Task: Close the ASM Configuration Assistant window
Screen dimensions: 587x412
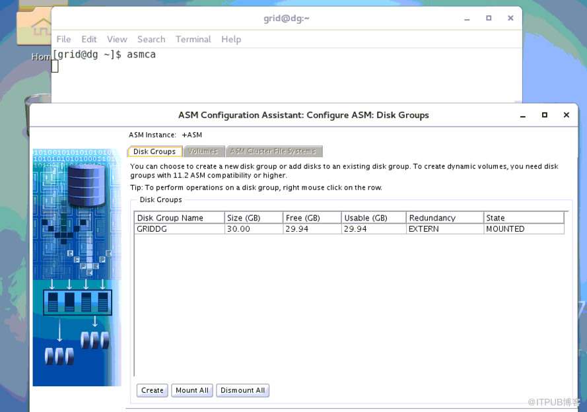Action: pos(567,115)
